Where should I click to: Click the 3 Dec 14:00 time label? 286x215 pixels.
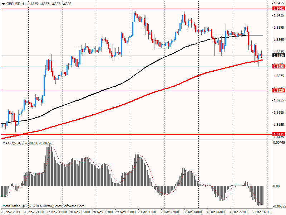(x=193, y=212)
